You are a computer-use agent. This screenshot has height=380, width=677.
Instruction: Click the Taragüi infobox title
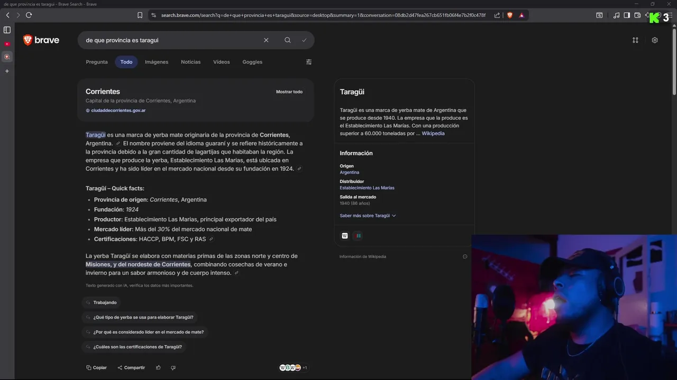pyautogui.click(x=352, y=92)
